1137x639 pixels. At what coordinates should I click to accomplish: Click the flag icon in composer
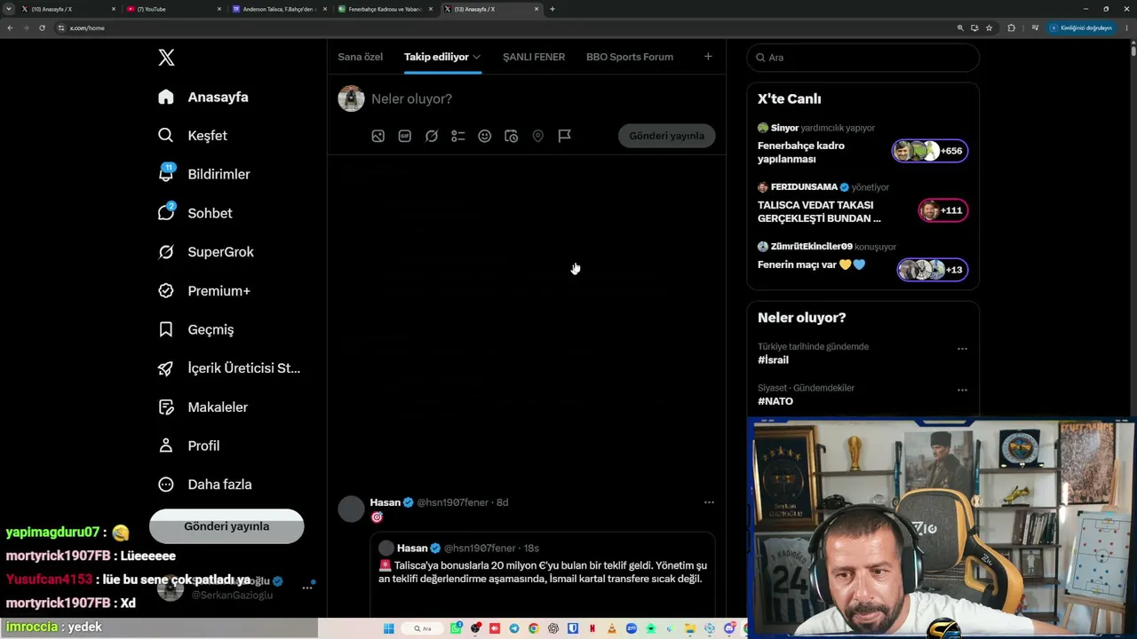click(x=565, y=136)
